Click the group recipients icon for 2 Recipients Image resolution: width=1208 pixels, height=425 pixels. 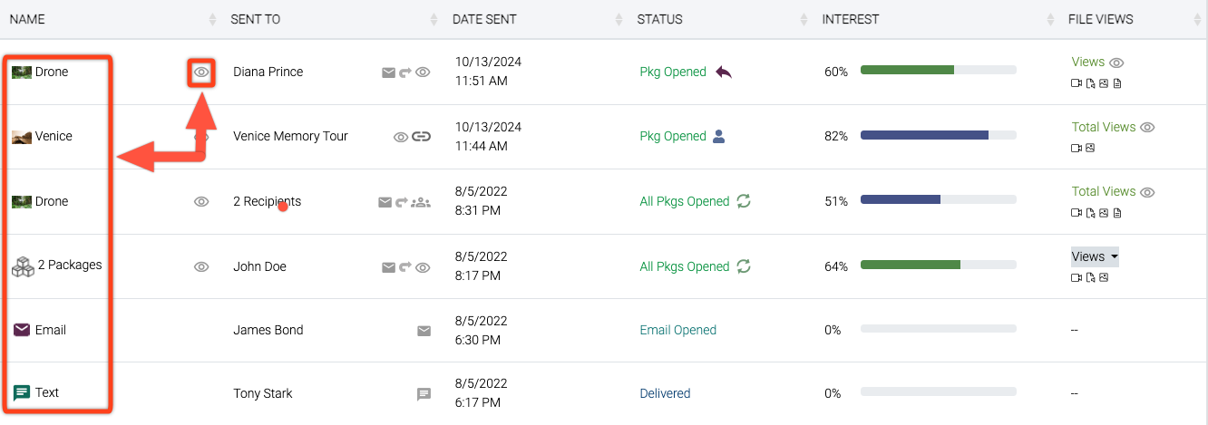[x=421, y=202]
